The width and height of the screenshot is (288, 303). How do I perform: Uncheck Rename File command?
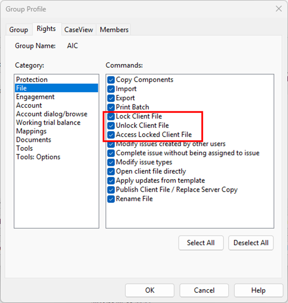111,199
